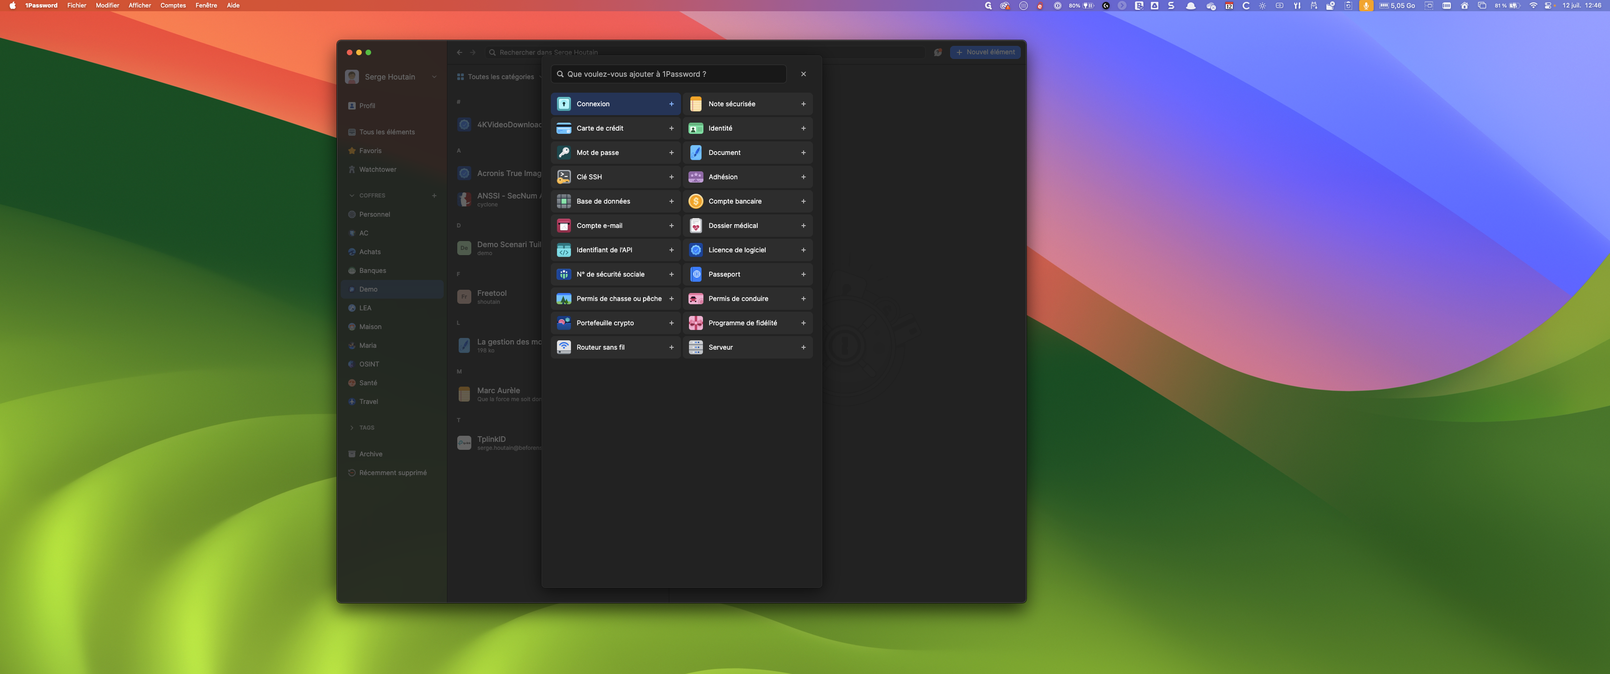Viewport: 1610px width, 674px height.
Task: Open the Aide menu
Action: click(x=233, y=6)
